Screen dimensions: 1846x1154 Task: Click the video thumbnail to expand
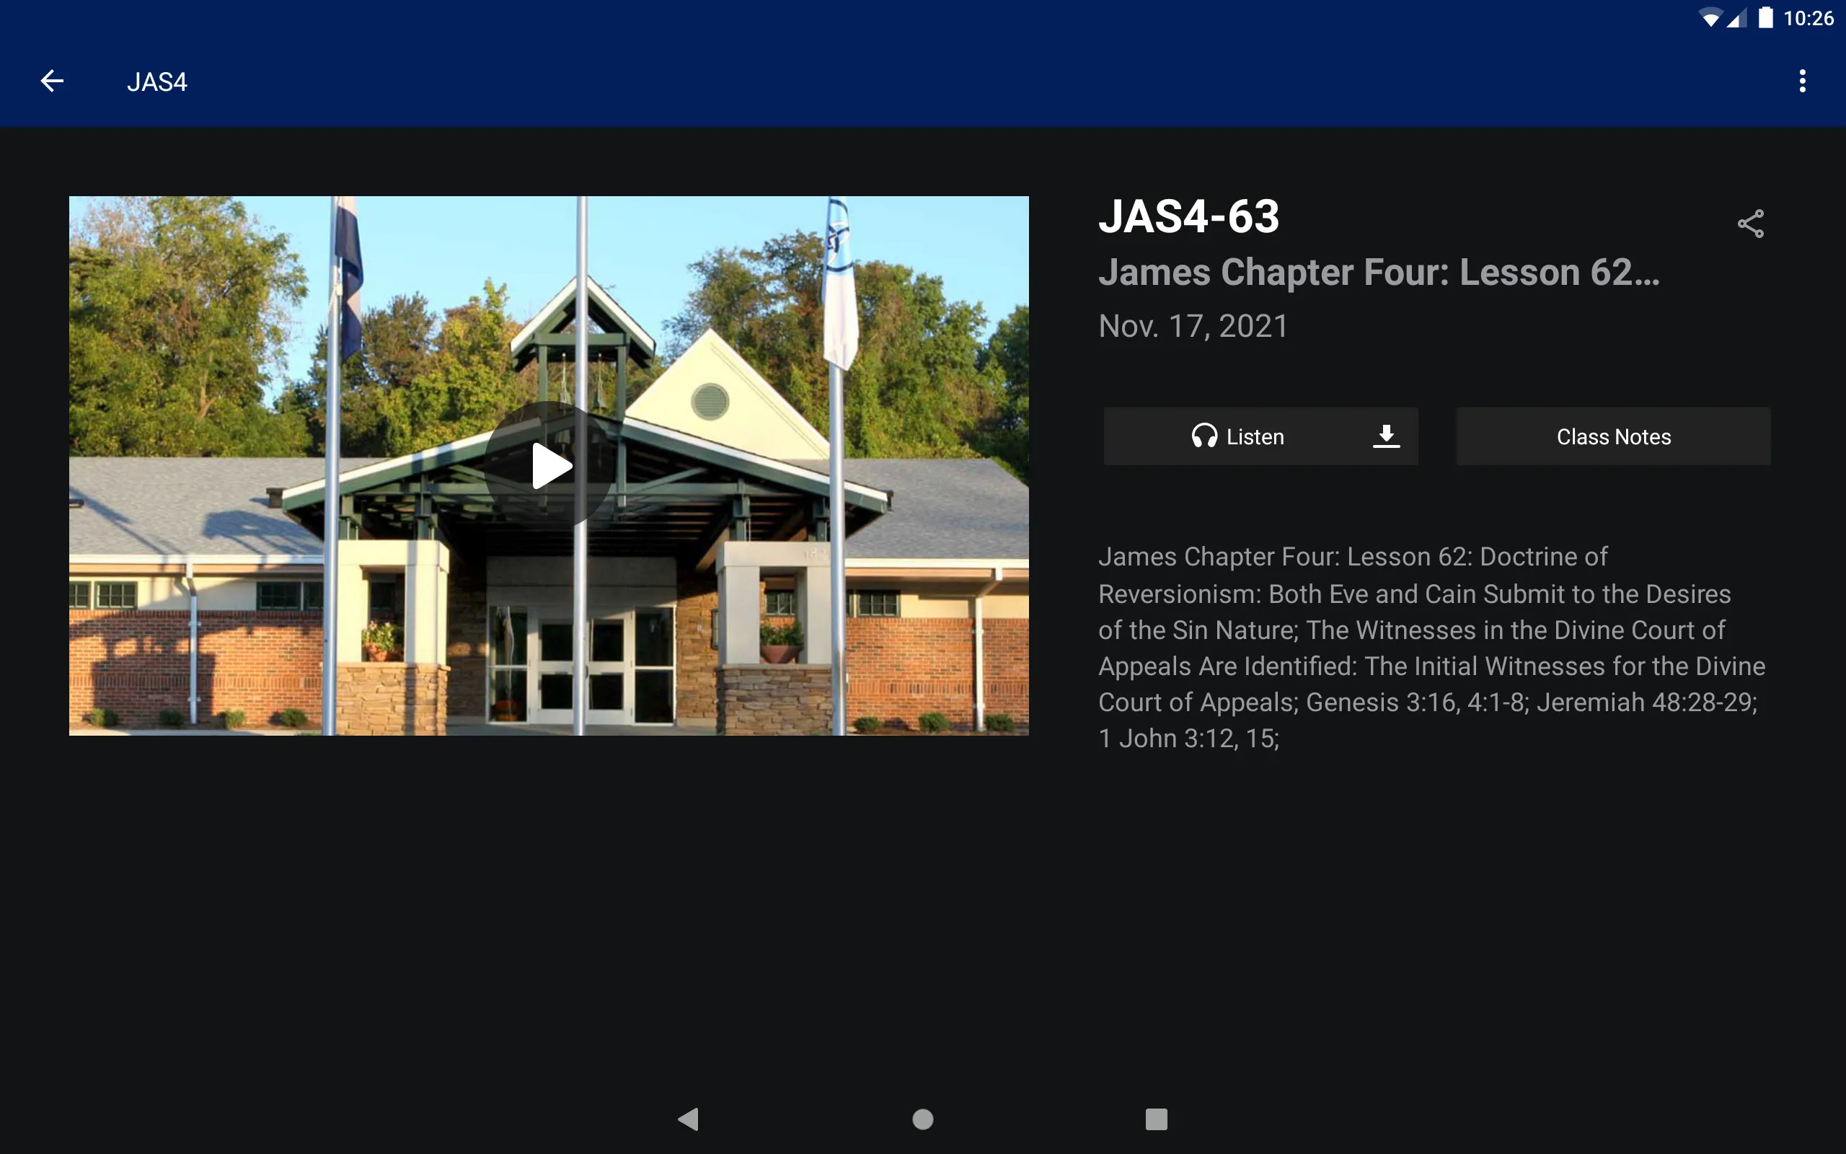[x=549, y=465]
